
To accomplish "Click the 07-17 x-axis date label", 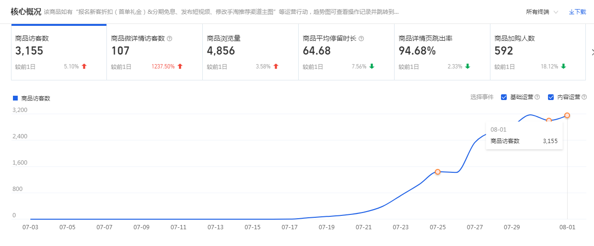I will tap(289, 227).
